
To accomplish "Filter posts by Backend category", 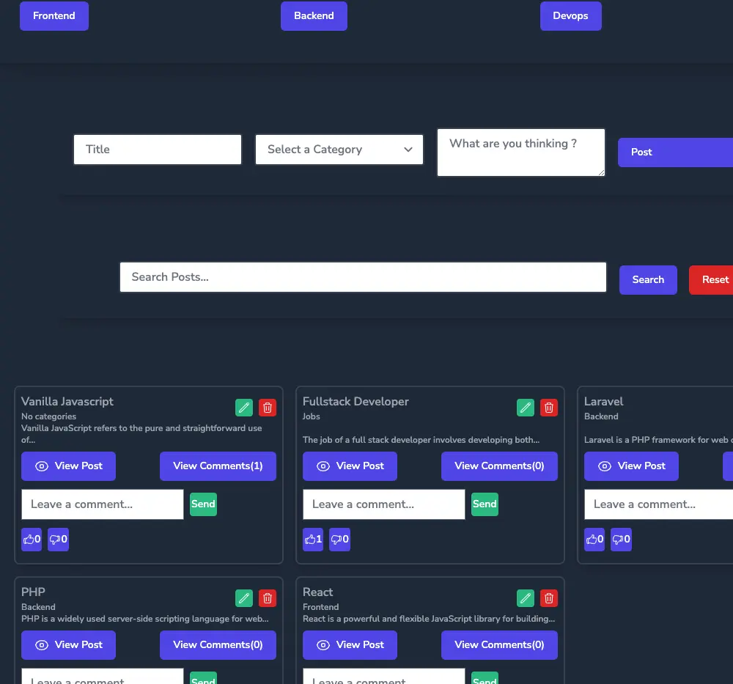I will (x=314, y=16).
